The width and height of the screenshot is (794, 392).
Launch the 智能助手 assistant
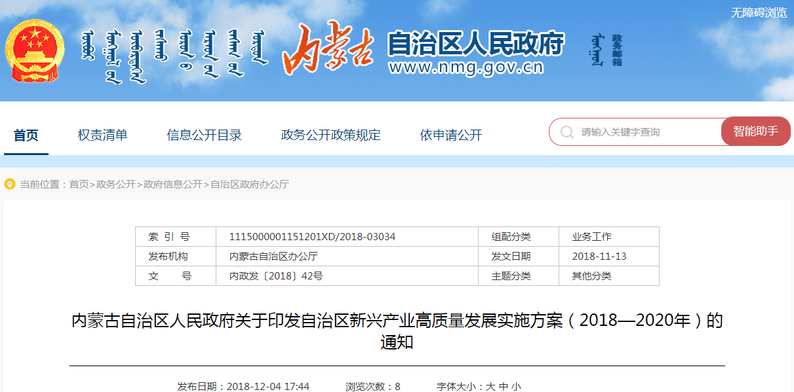tap(755, 132)
